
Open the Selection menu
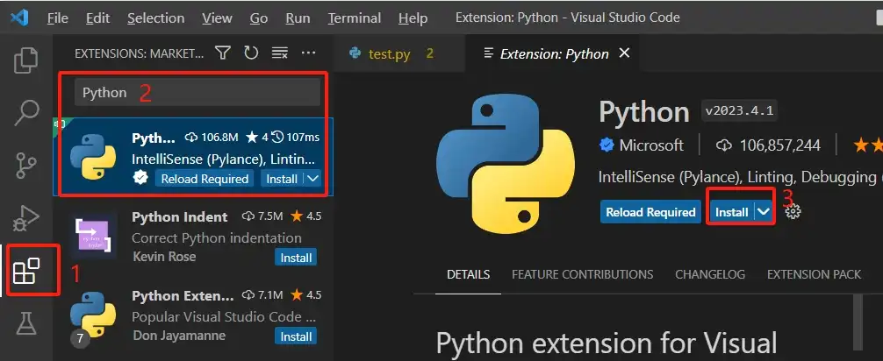click(155, 18)
